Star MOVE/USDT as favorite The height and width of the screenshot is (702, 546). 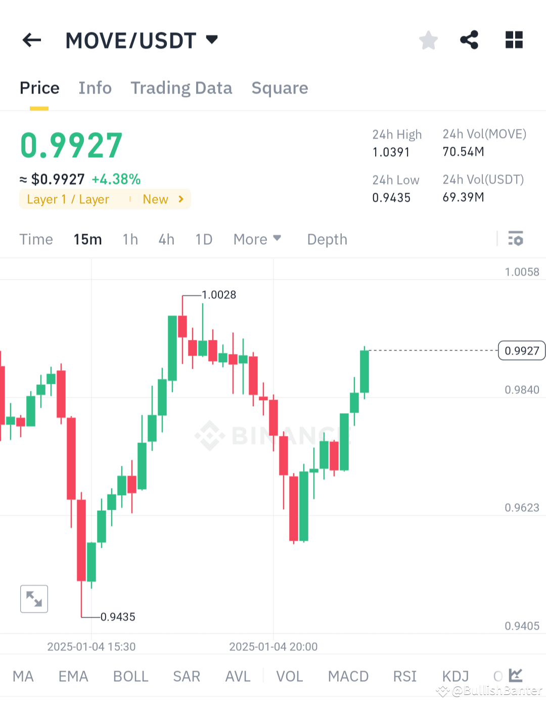click(x=428, y=40)
